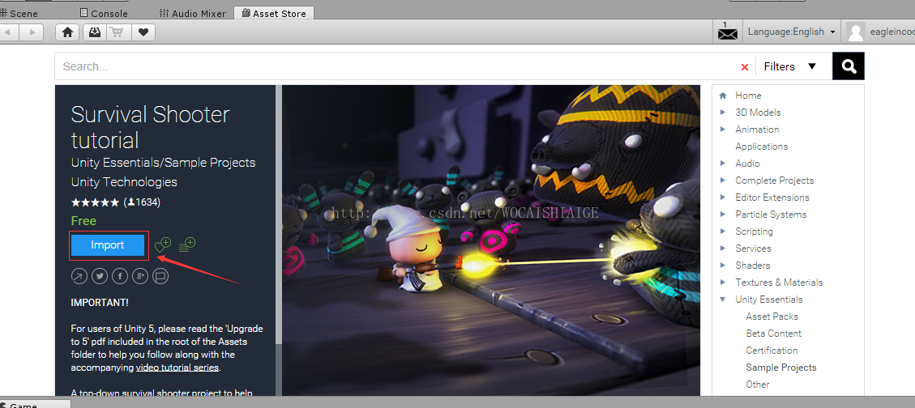Open the comment/forum share icon
The image size is (915, 408).
[160, 276]
